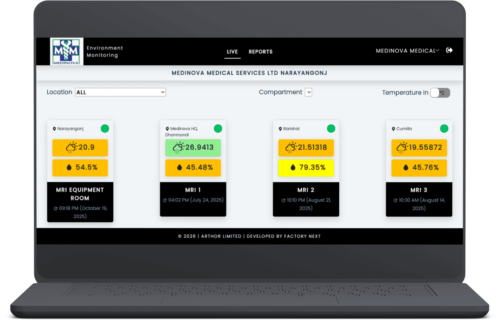The image size is (500, 320).
Task: Open the Compartment dropdown
Action: pos(308,92)
